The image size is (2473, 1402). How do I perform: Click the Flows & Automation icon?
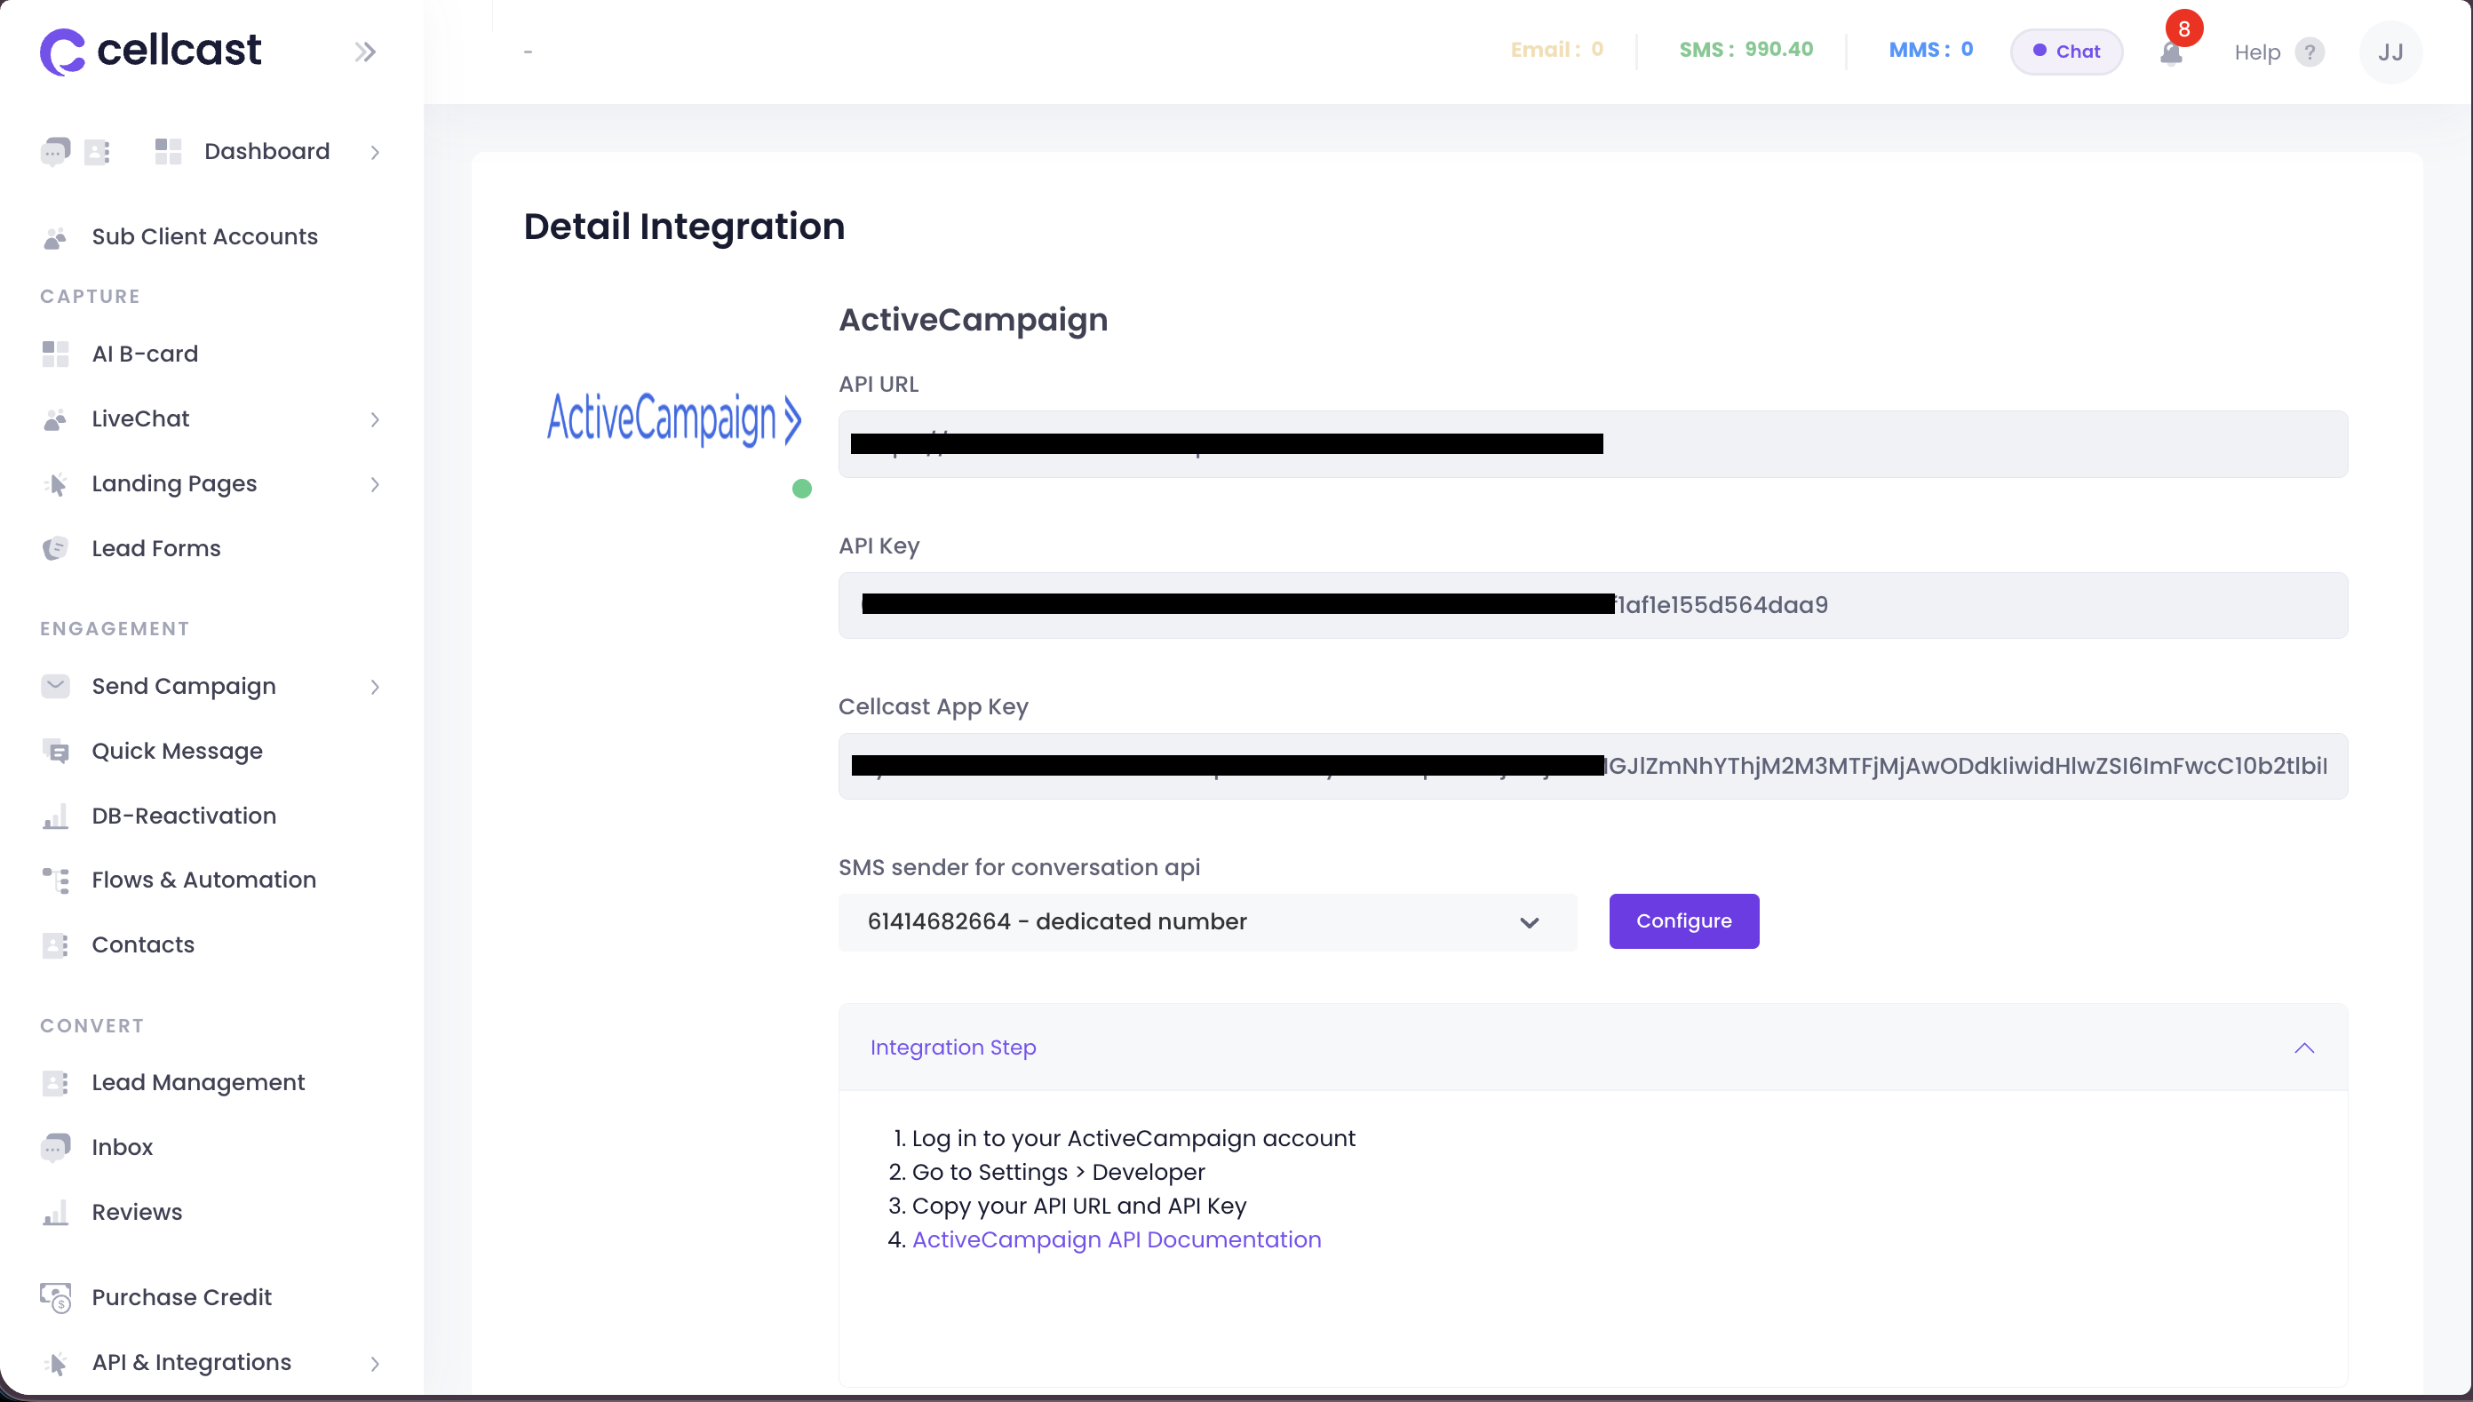[55, 880]
